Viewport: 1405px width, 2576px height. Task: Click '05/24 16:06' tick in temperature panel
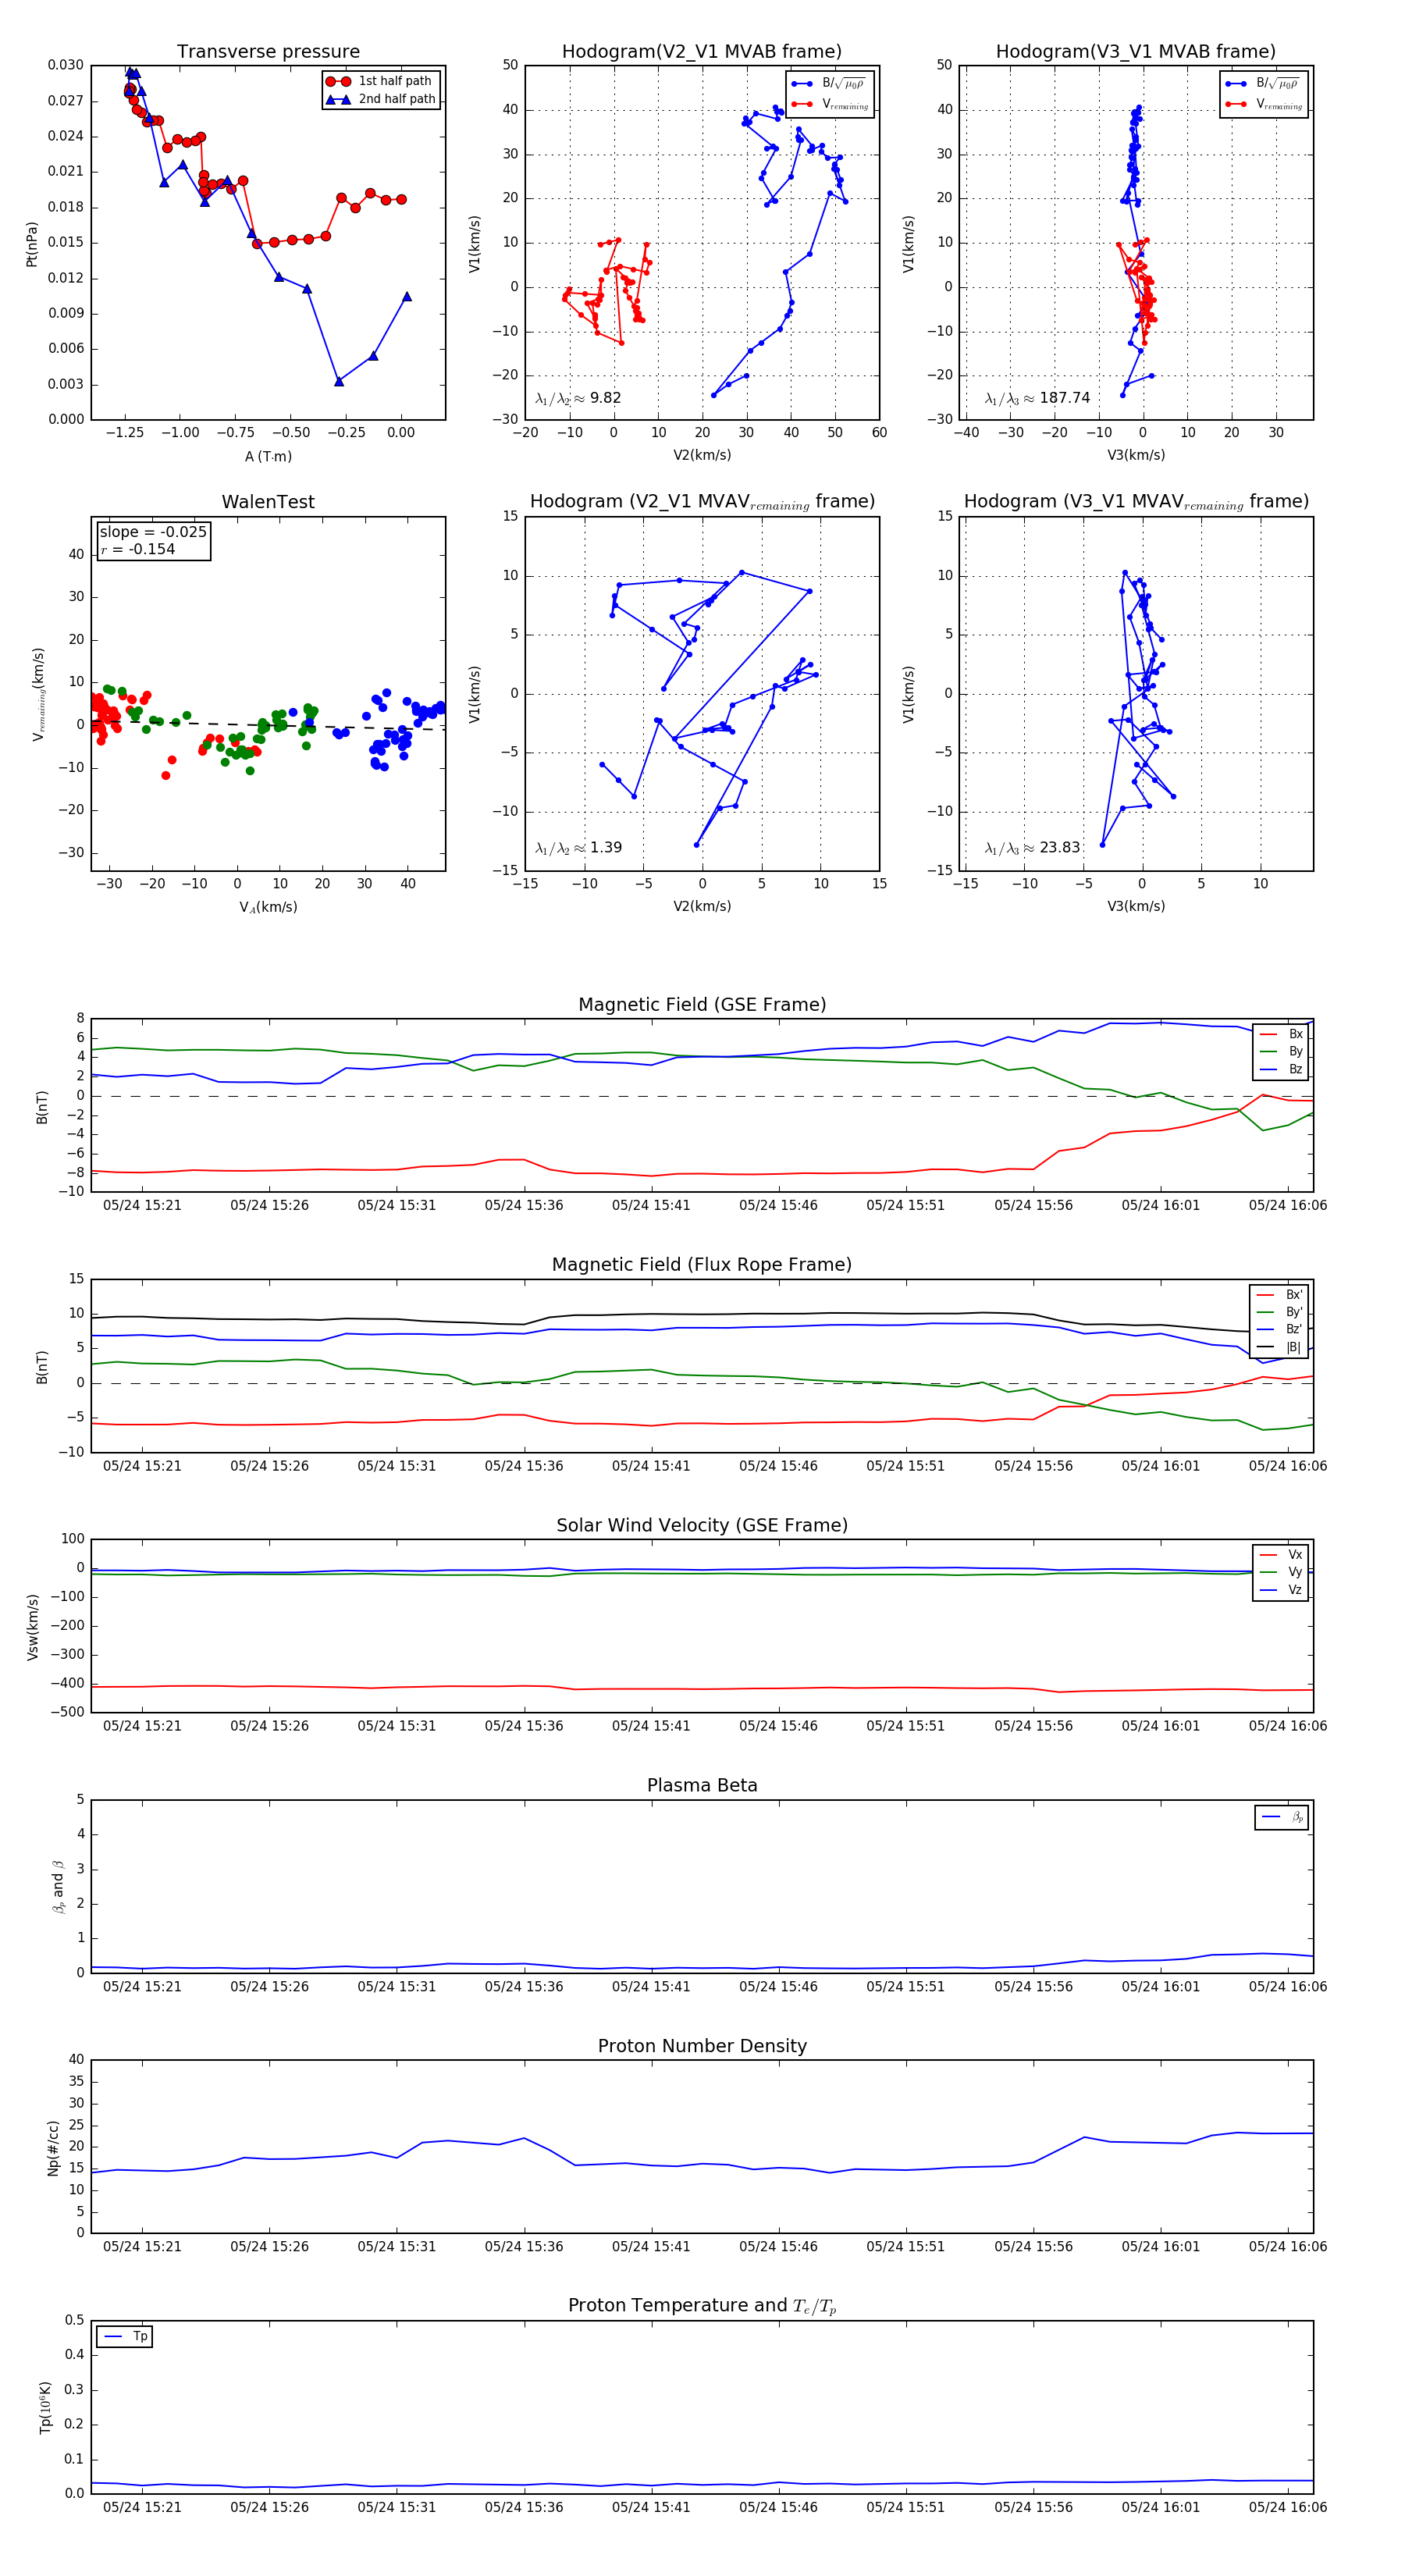[1288, 2507]
